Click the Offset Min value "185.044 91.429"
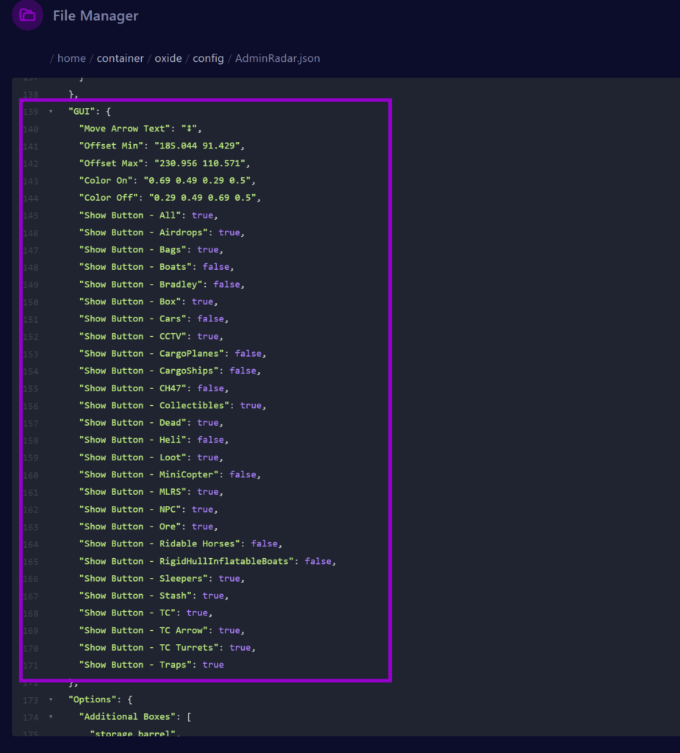This screenshot has height=753, width=680. 197,146
